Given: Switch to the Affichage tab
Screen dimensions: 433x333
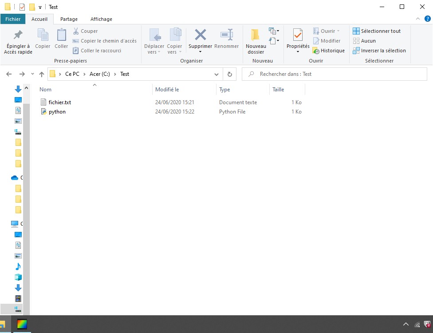Looking at the screenshot, I should [101, 19].
